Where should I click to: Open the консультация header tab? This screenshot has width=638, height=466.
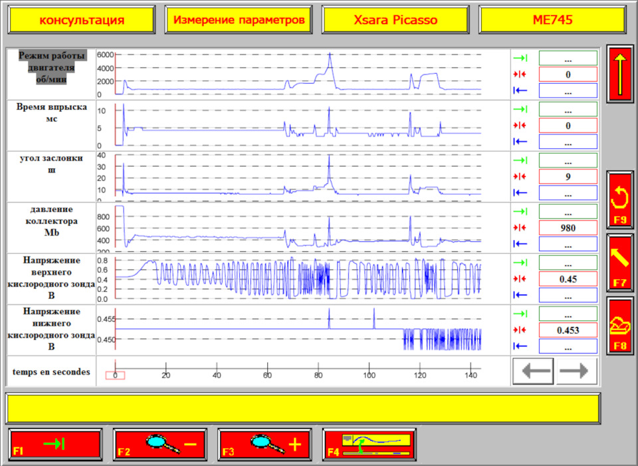(x=81, y=20)
